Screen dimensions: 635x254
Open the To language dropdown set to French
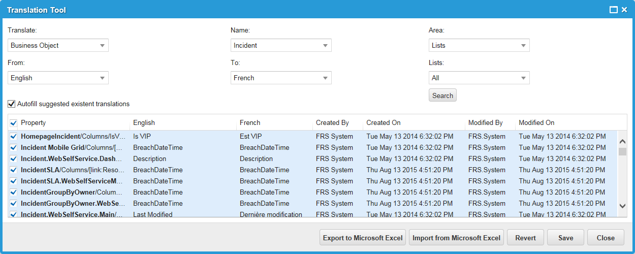click(x=281, y=78)
